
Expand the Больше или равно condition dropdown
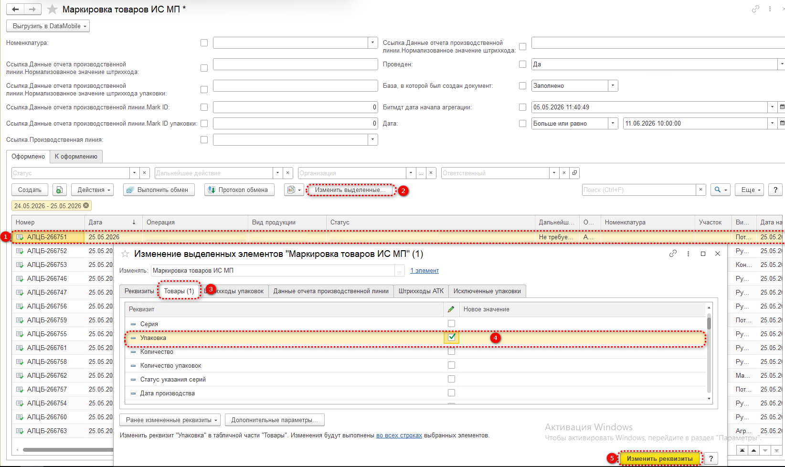pos(613,123)
